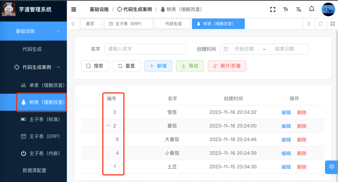
Task: Click the hamburger menu collapse icon
Action: pyautogui.click(x=74, y=10)
